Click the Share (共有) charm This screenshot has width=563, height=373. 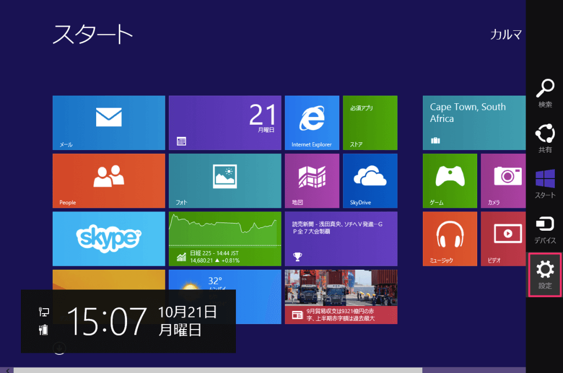pos(545,138)
